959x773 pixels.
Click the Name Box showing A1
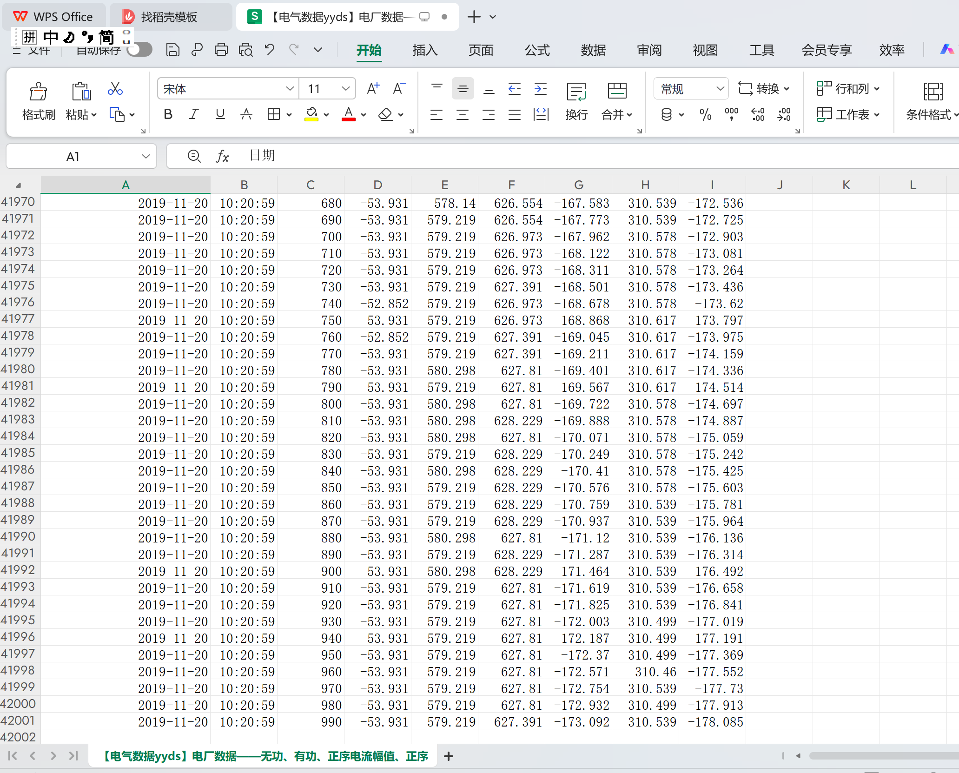[73, 157]
